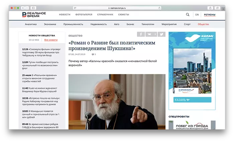The width and height of the screenshot is (234, 142).
Task: Go home via Реальное время logo
Action: pyautogui.click(x=34, y=15)
